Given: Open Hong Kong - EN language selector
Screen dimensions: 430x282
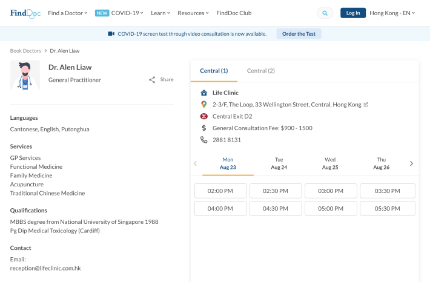Looking at the screenshot, I should (392, 13).
